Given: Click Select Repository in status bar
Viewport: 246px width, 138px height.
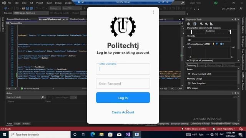Looking at the screenshot, I should point(224,129).
